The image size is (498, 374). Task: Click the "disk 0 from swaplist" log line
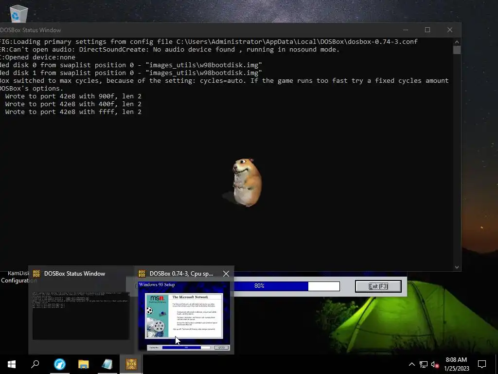click(x=131, y=65)
